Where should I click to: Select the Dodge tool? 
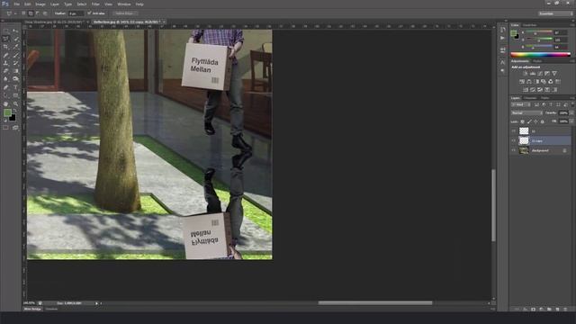15,79
